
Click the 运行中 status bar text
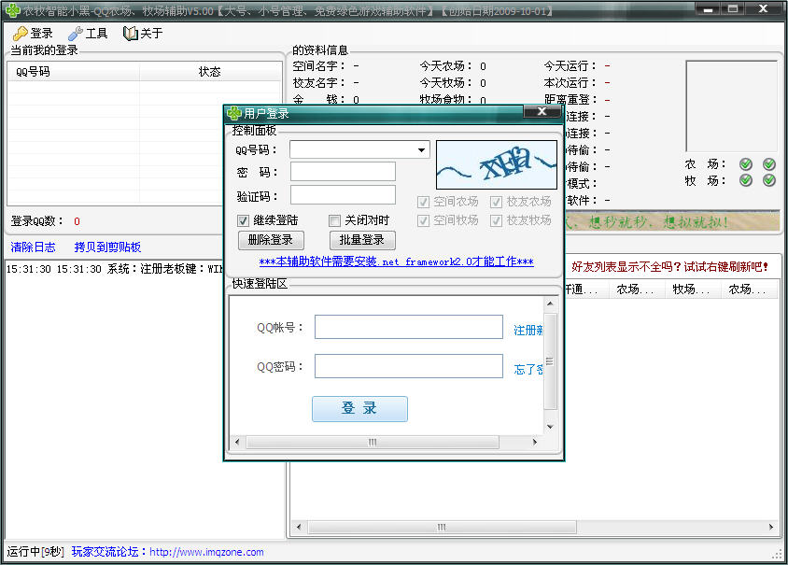(x=35, y=552)
